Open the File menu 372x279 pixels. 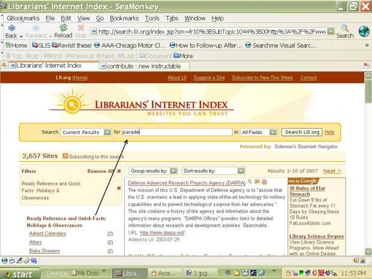(50, 18)
